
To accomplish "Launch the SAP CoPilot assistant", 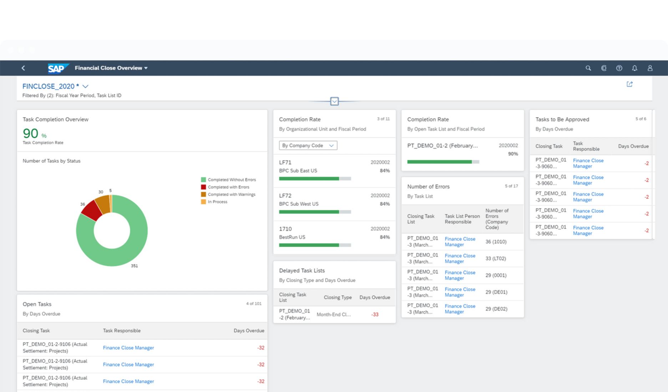I will click(x=604, y=68).
